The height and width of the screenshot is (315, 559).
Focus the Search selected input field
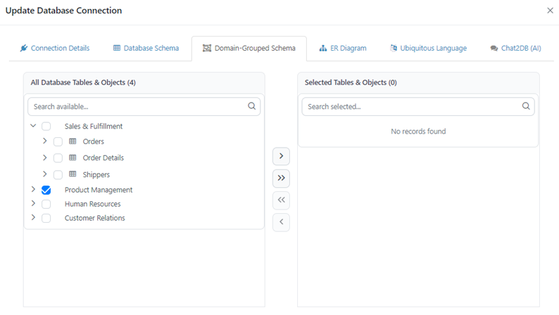point(418,106)
